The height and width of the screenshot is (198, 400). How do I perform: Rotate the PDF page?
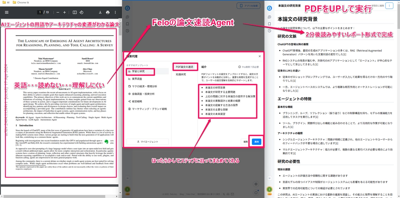81,12
